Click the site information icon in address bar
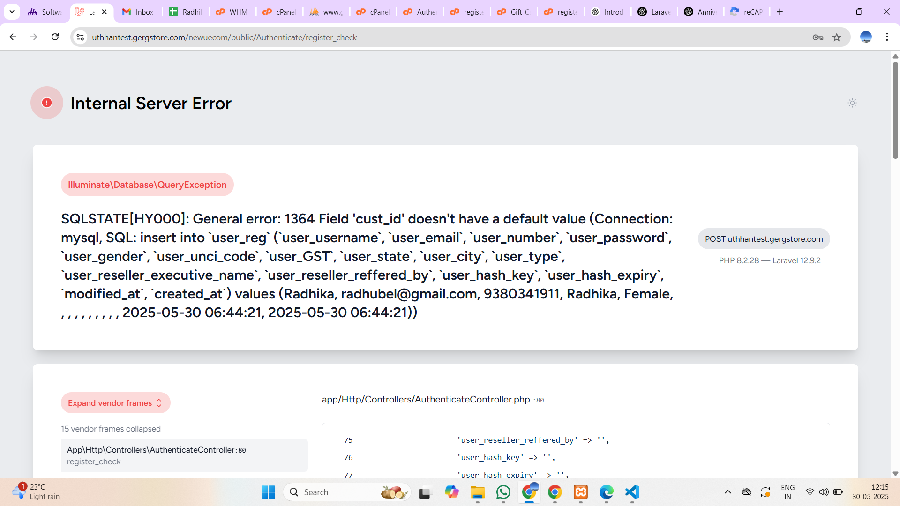 point(81,37)
